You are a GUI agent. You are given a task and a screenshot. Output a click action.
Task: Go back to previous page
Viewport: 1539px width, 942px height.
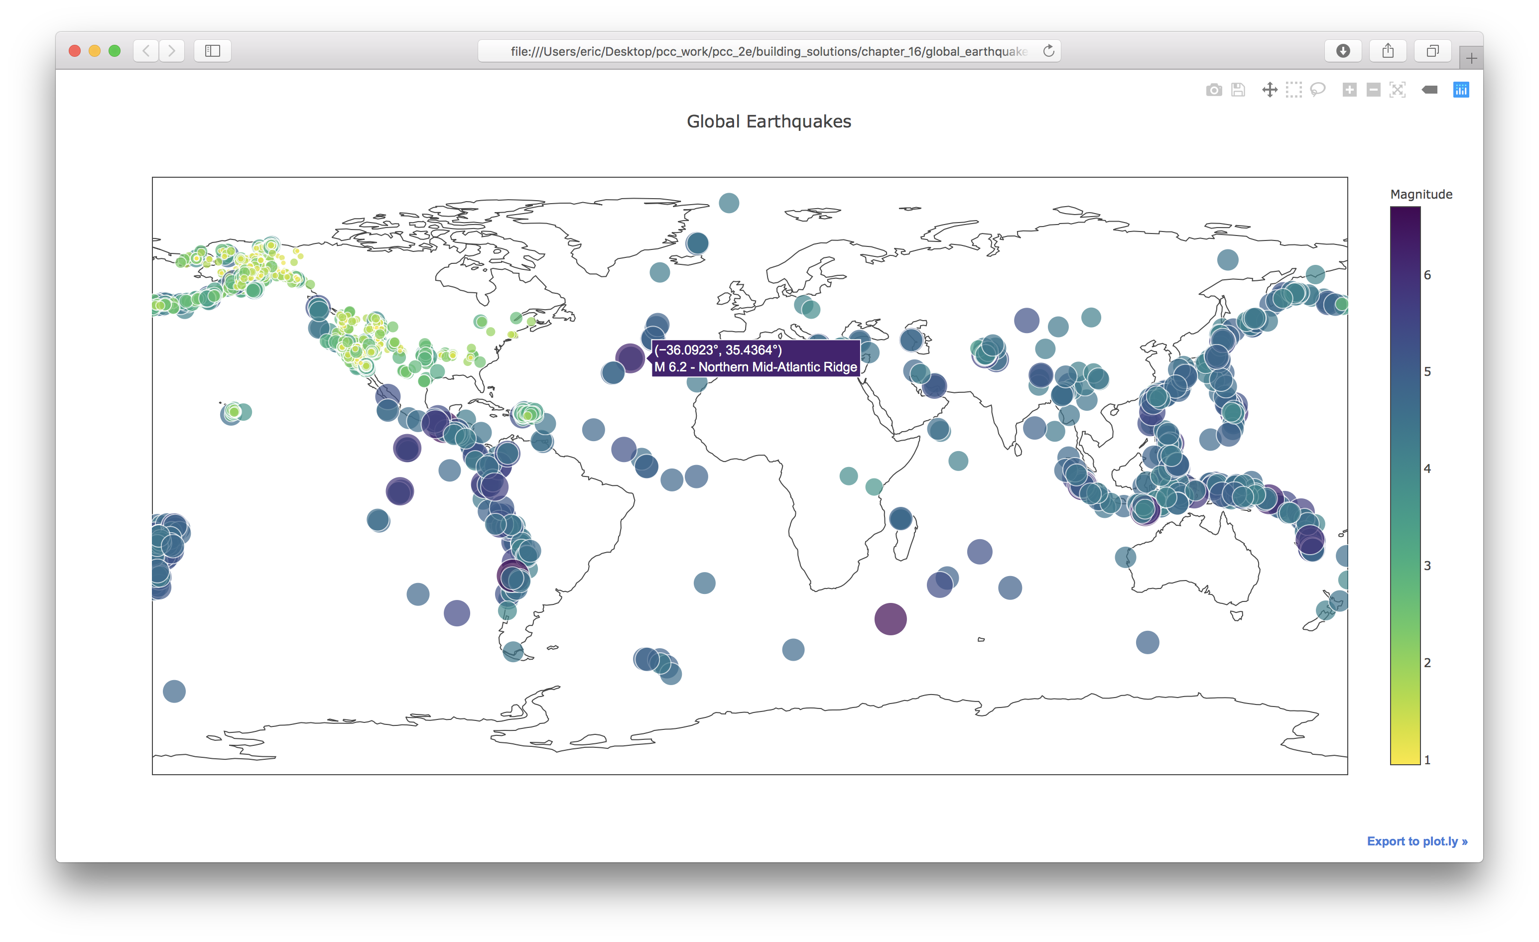(x=146, y=51)
